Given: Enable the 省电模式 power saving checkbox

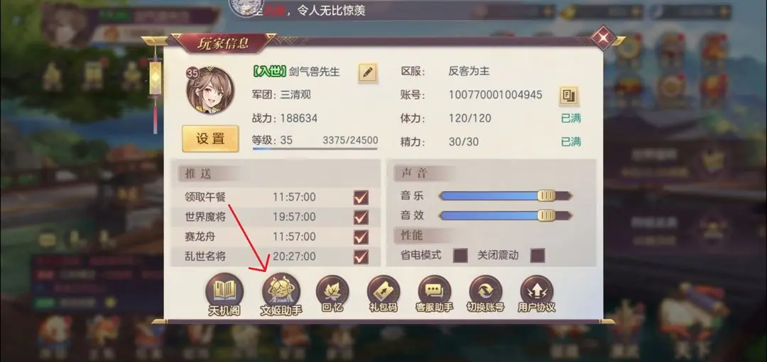Looking at the screenshot, I should [460, 255].
